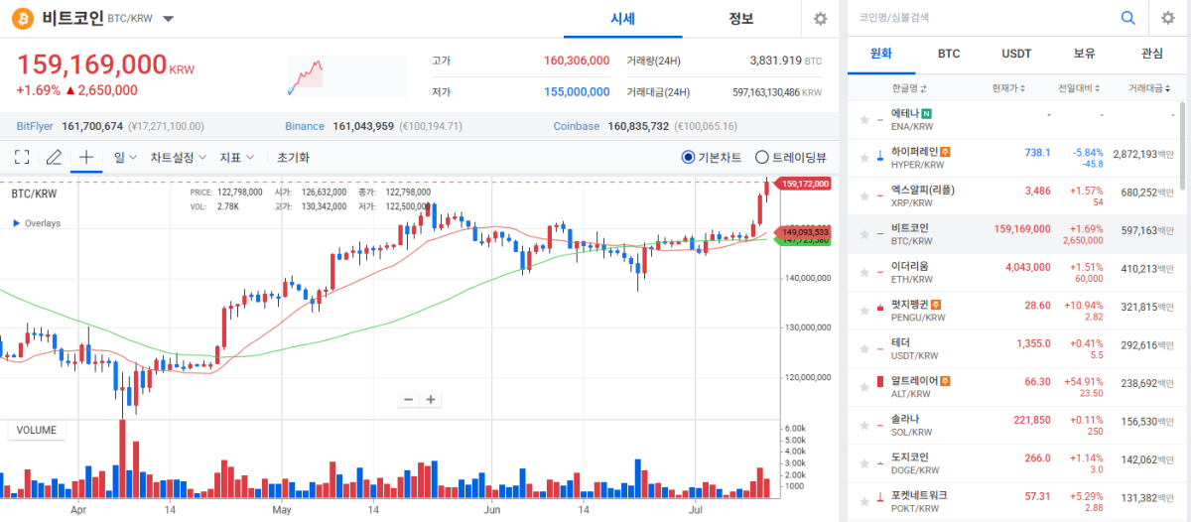Select the 트레이딩뷰 radio button
This screenshot has height=522, width=1191.
762,157
